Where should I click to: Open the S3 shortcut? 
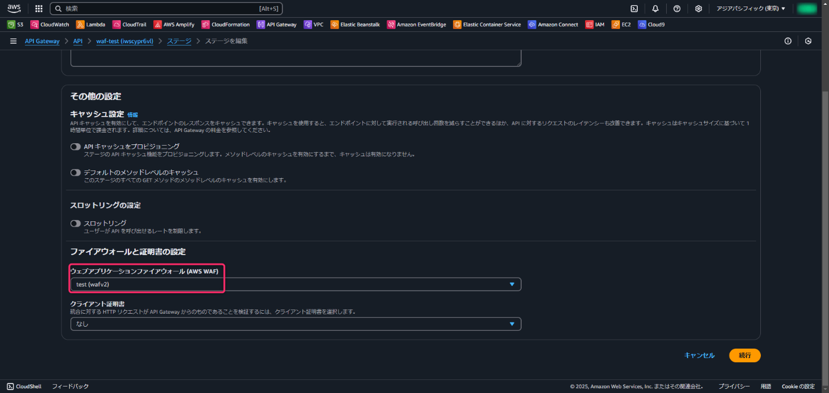pos(15,24)
